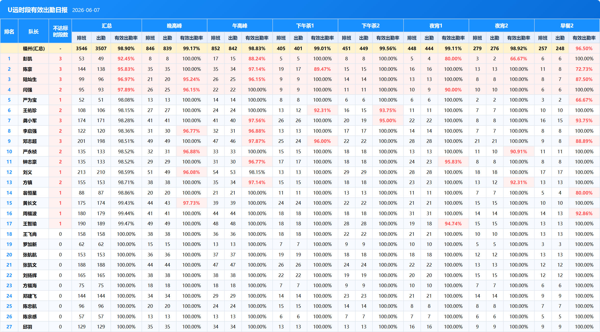Viewport: 600px width, 332px height.
Task: Click rank number 27 in 邱羽's row
Action: point(9,327)
